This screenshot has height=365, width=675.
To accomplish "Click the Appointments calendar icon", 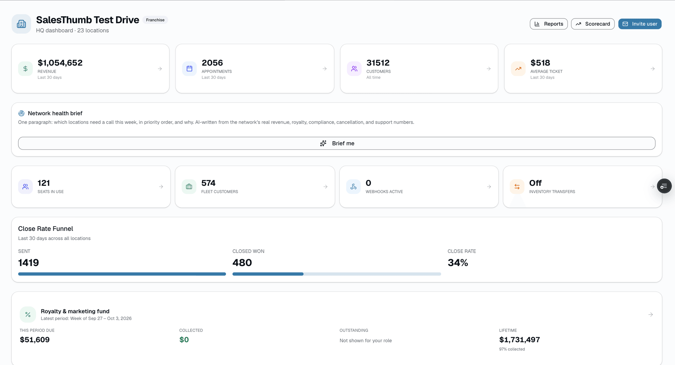I will [x=189, y=69].
